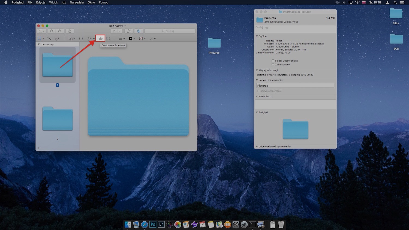Open the Narzędzia menu

(76, 2)
